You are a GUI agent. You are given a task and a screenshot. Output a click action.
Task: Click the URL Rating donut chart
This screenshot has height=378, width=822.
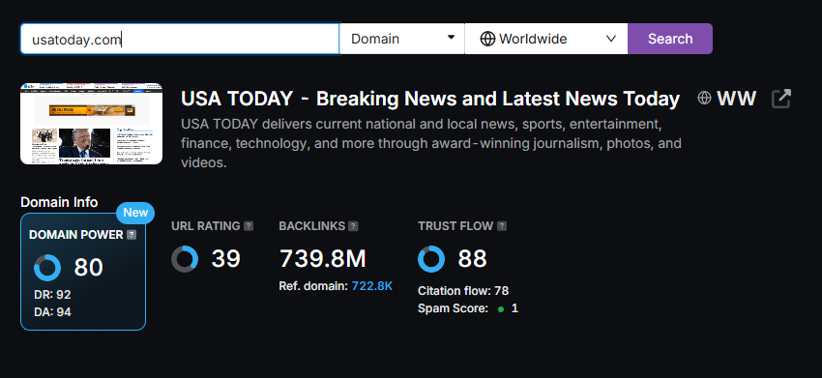pos(185,259)
